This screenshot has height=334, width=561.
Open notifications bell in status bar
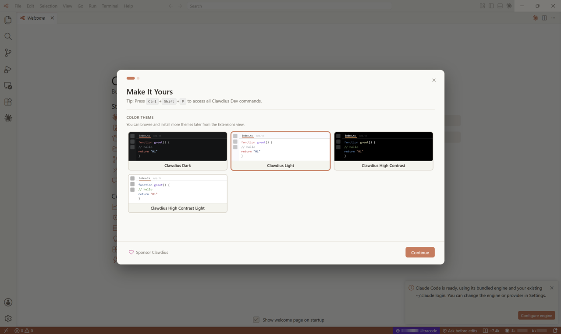point(555,330)
